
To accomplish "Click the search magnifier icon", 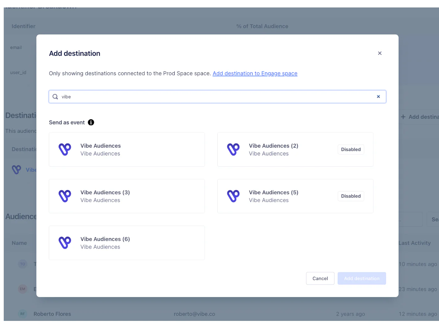I will (55, 97).
